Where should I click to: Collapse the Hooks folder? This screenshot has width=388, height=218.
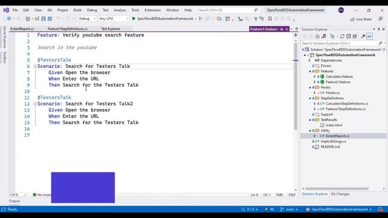point(310,87)
